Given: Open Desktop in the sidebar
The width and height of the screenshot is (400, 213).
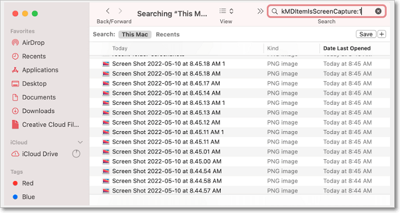Looking at the screenshot, I should point(29,84).
